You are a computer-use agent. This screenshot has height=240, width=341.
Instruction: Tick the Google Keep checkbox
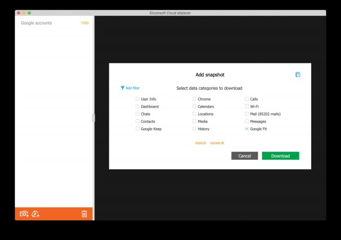pyautogui.click(x=137, y=129)
